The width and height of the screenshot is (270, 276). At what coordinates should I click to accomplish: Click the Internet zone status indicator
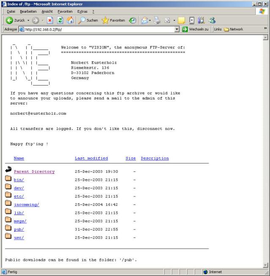coord(213,272)
